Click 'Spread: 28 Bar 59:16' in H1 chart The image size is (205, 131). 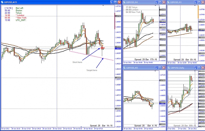[185, 60]
